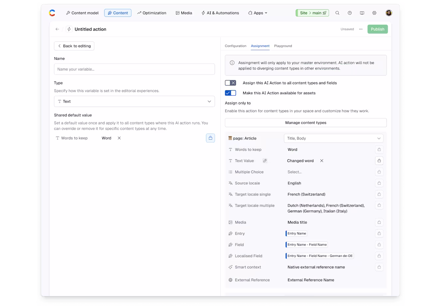
Task: Click the pencil edit icon beside Text Value
Action: [x=265, y=161]
